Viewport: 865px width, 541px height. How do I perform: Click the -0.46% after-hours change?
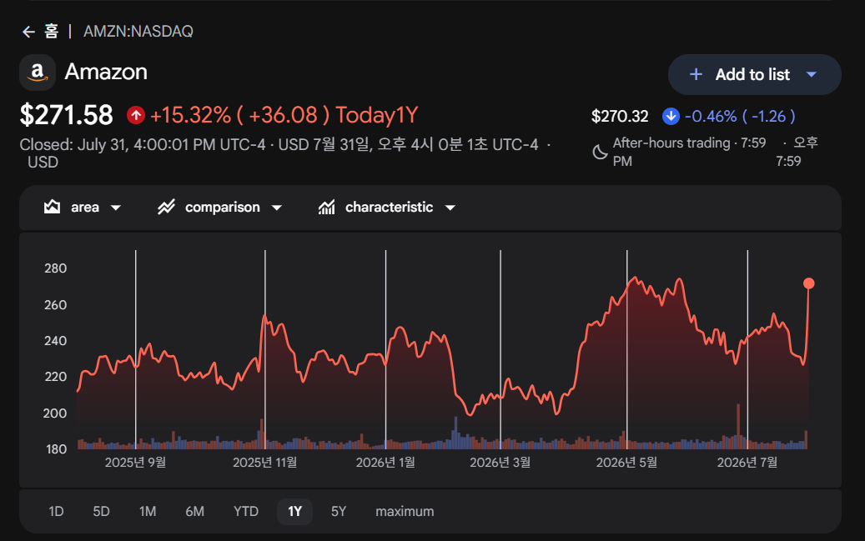711,117
